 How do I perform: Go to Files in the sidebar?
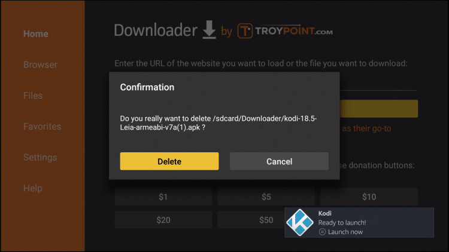[x=33, y=96]
